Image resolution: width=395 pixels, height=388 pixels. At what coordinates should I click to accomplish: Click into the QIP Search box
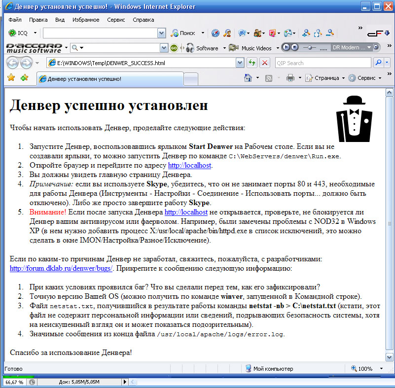pyautogui.click(x=323, y=63)
